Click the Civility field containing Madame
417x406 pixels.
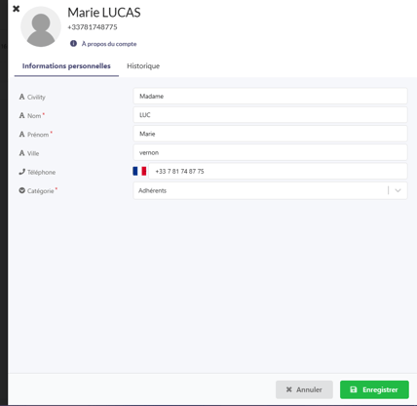coord(270,97)
